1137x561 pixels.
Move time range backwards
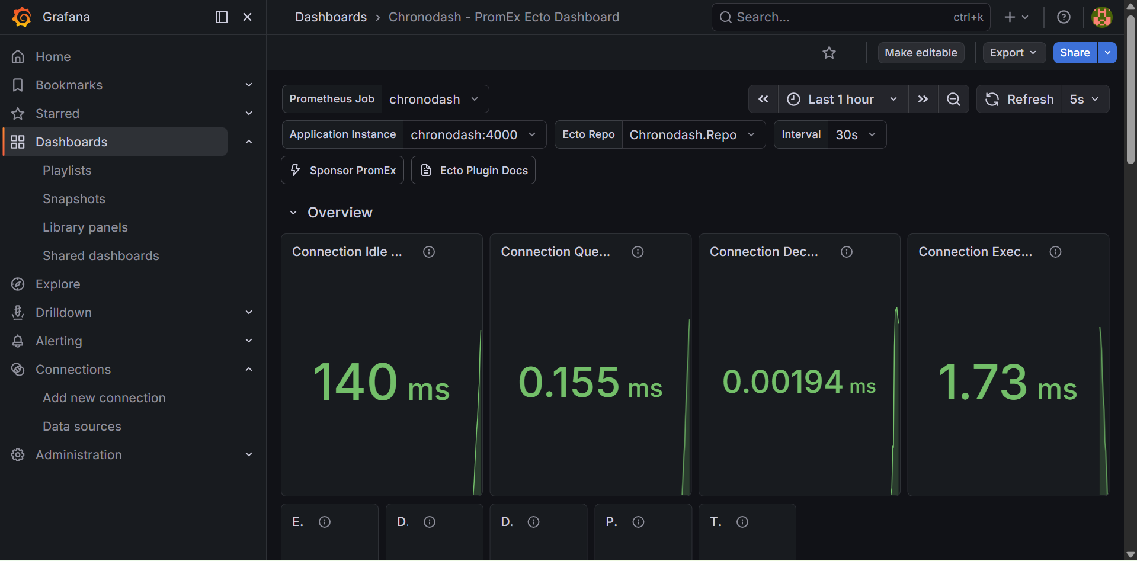(x=764, y=99)
